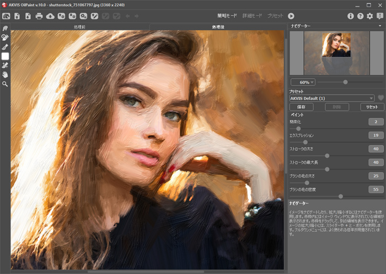Click the navigator preview thumbnail
This screenshot has width=386, height=274.
point(336,53)
